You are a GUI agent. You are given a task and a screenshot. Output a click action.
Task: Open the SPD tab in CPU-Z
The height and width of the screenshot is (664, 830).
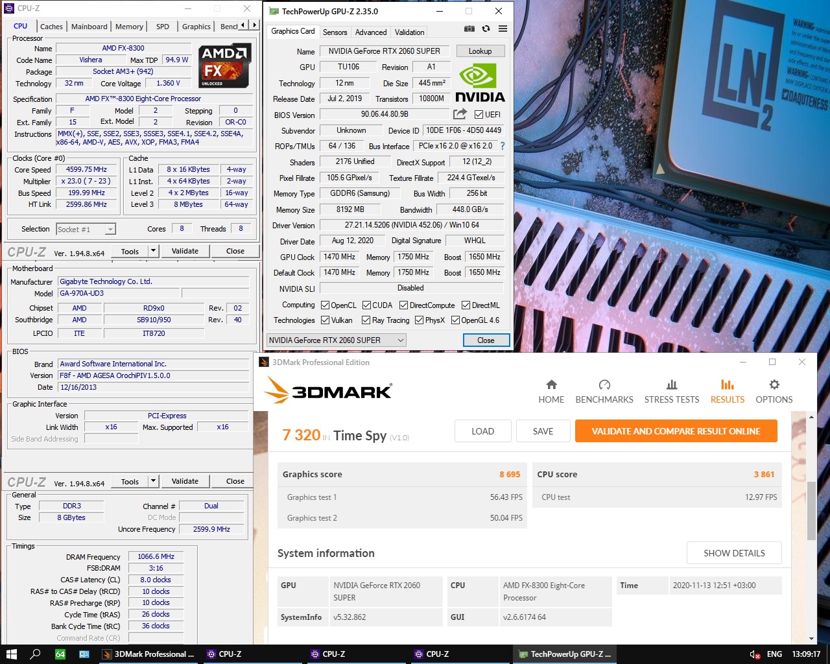point(163,27)
